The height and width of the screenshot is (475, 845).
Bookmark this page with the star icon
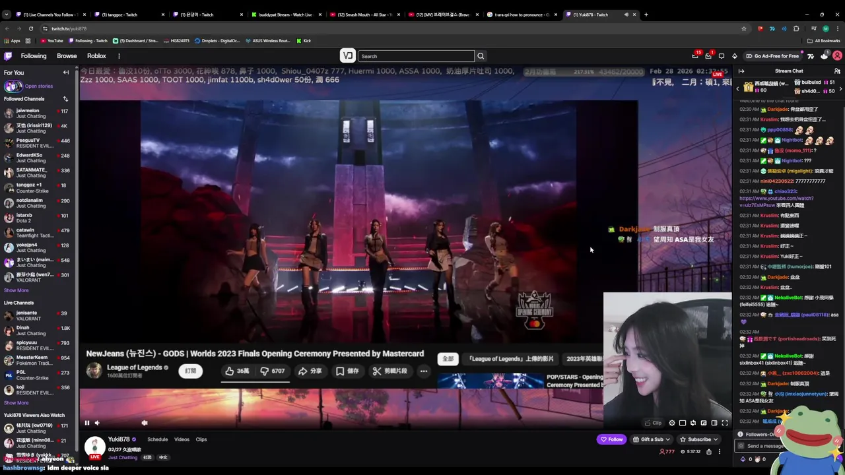(x=744, y=28)
